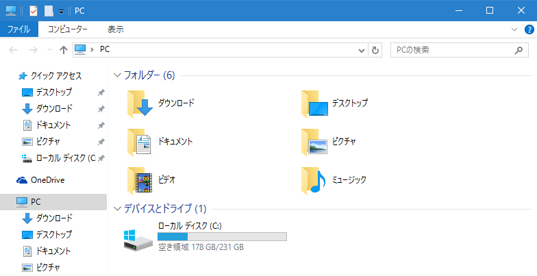Open ピクチャ under PC in sidebar
537x276 pixels.
click(x=41, y=267)
